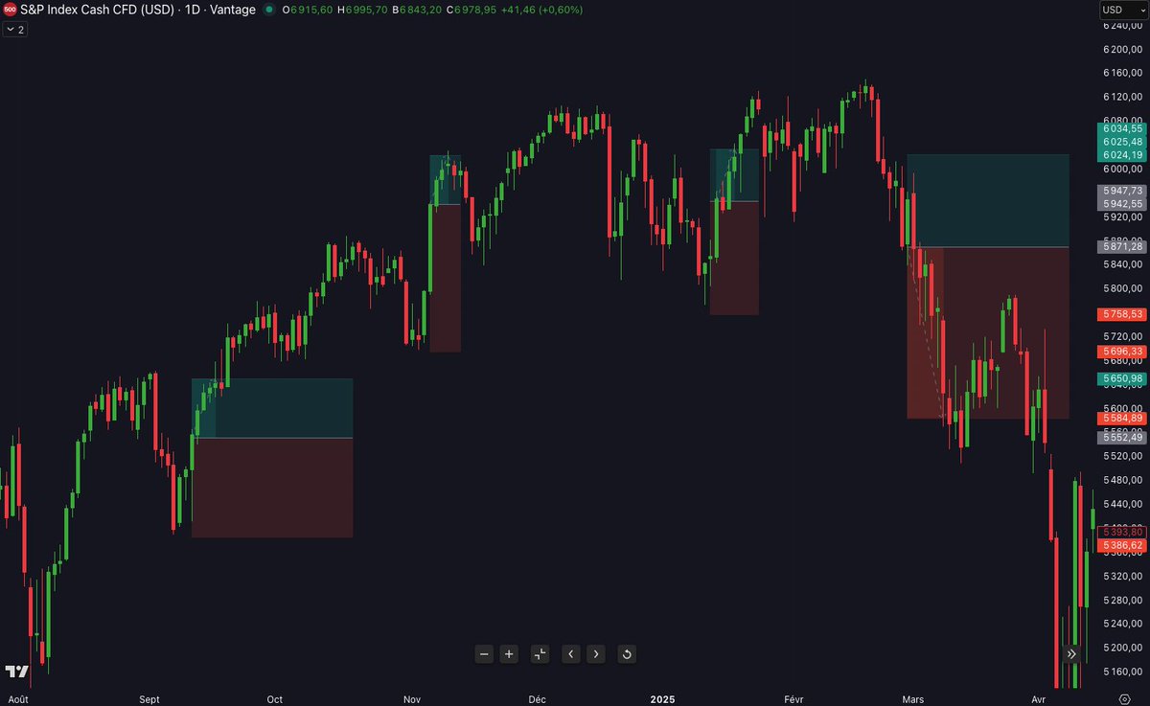This screenshot has height=706, width=1150.
Task: Click the high value 6995,70
Action: pyautogui.click(x=366, y=10)
